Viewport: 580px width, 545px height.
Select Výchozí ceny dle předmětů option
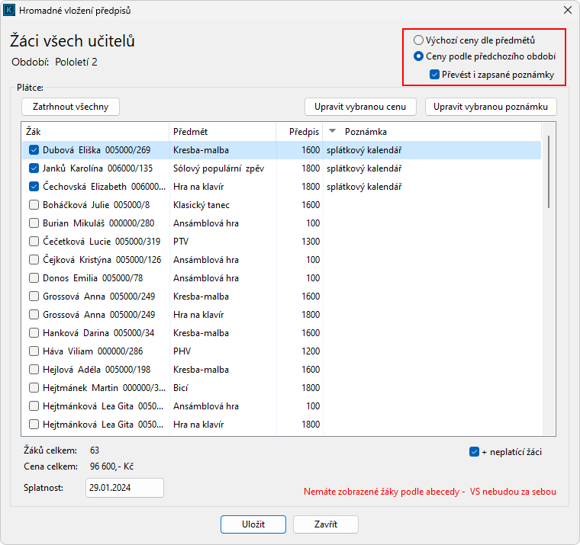click(418, 40)
